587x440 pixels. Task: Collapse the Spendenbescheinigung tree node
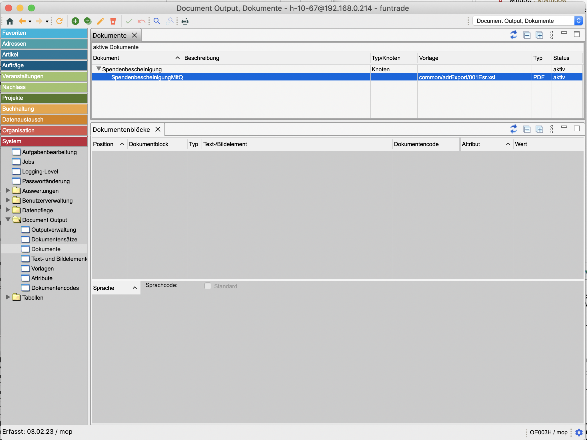[x=99, y=69]
